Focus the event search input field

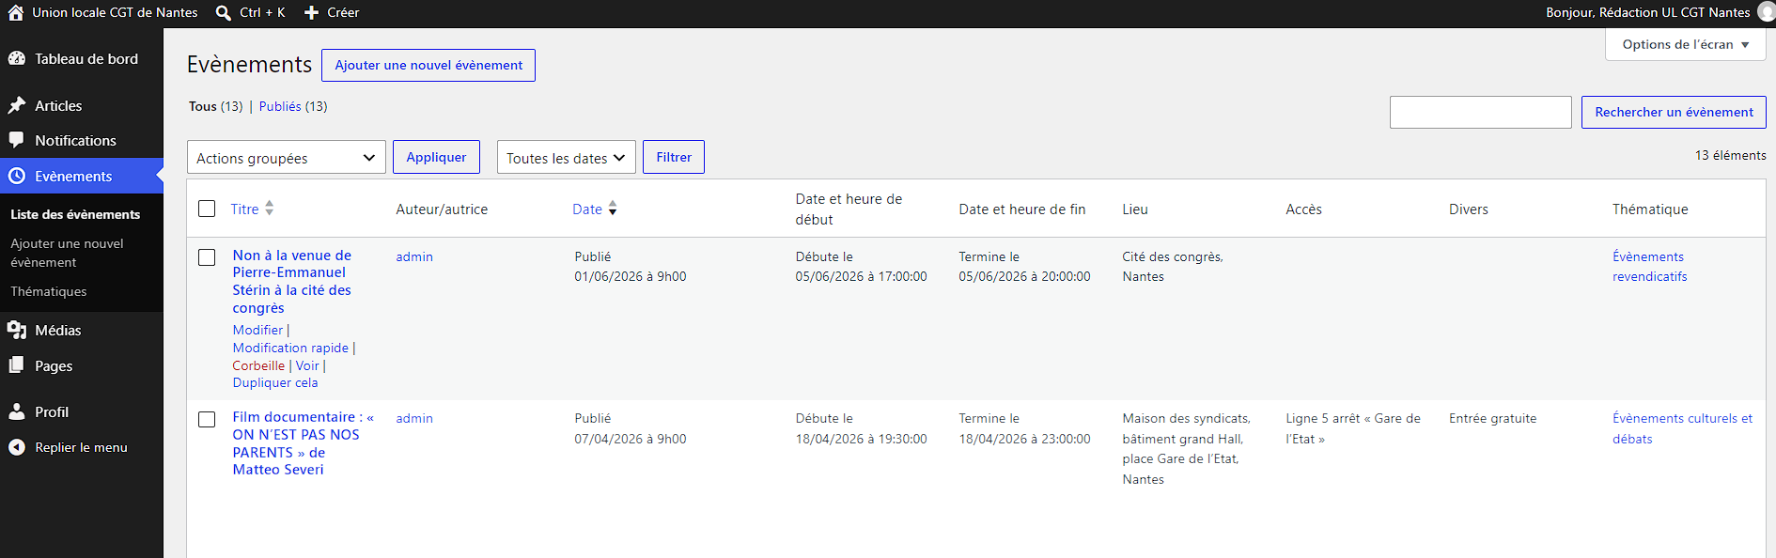(x=1481, y=112)
